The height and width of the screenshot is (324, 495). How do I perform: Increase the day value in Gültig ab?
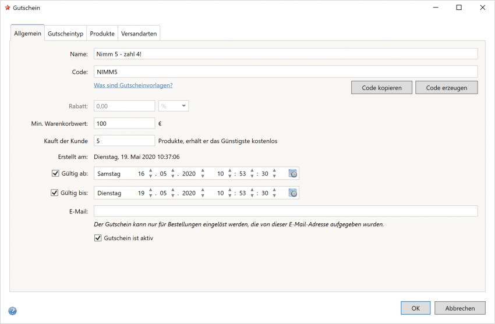tap(151, 171)
